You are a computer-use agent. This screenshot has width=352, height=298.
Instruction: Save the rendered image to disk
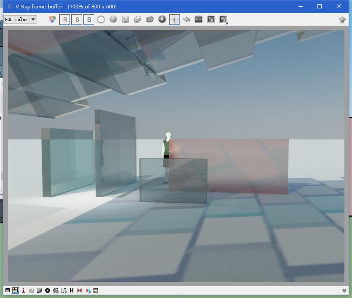pyautogui.click(x=125, y=19)
